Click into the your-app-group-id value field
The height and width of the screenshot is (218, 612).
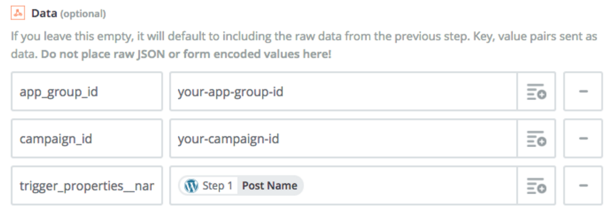click(x=344, y=92)
